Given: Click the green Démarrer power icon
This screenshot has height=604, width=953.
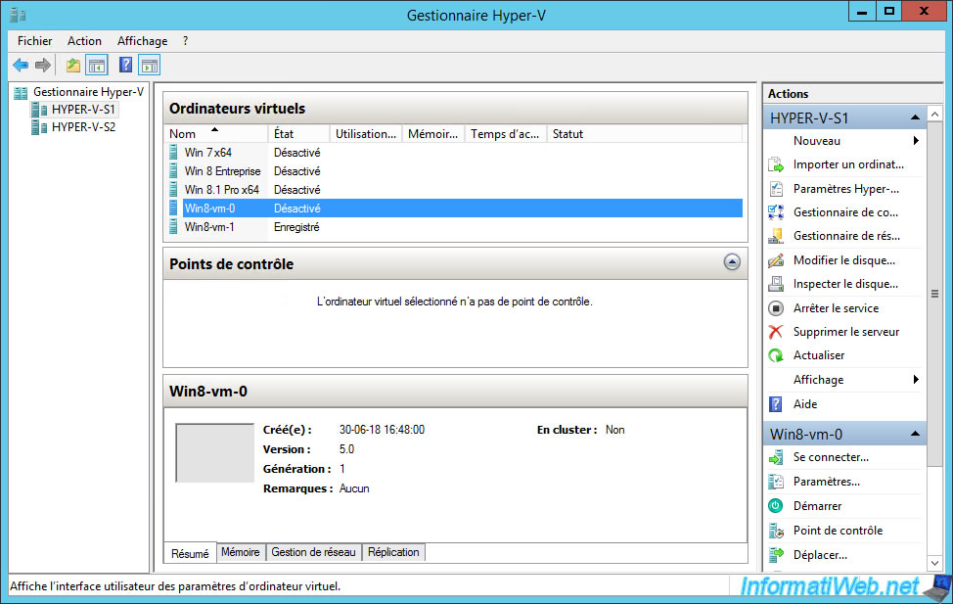Looking at the screenshot, I should [x=776, y=506].
